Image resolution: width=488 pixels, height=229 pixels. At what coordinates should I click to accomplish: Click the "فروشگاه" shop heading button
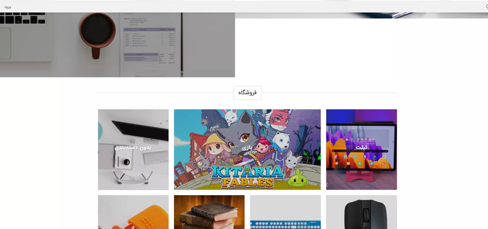pos(247,93)
